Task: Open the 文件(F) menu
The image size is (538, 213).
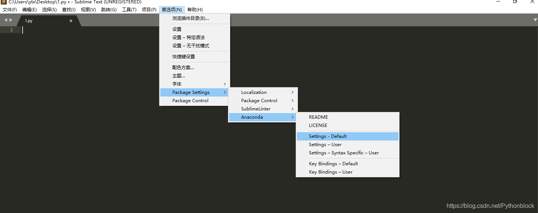Action: [10, 9]
